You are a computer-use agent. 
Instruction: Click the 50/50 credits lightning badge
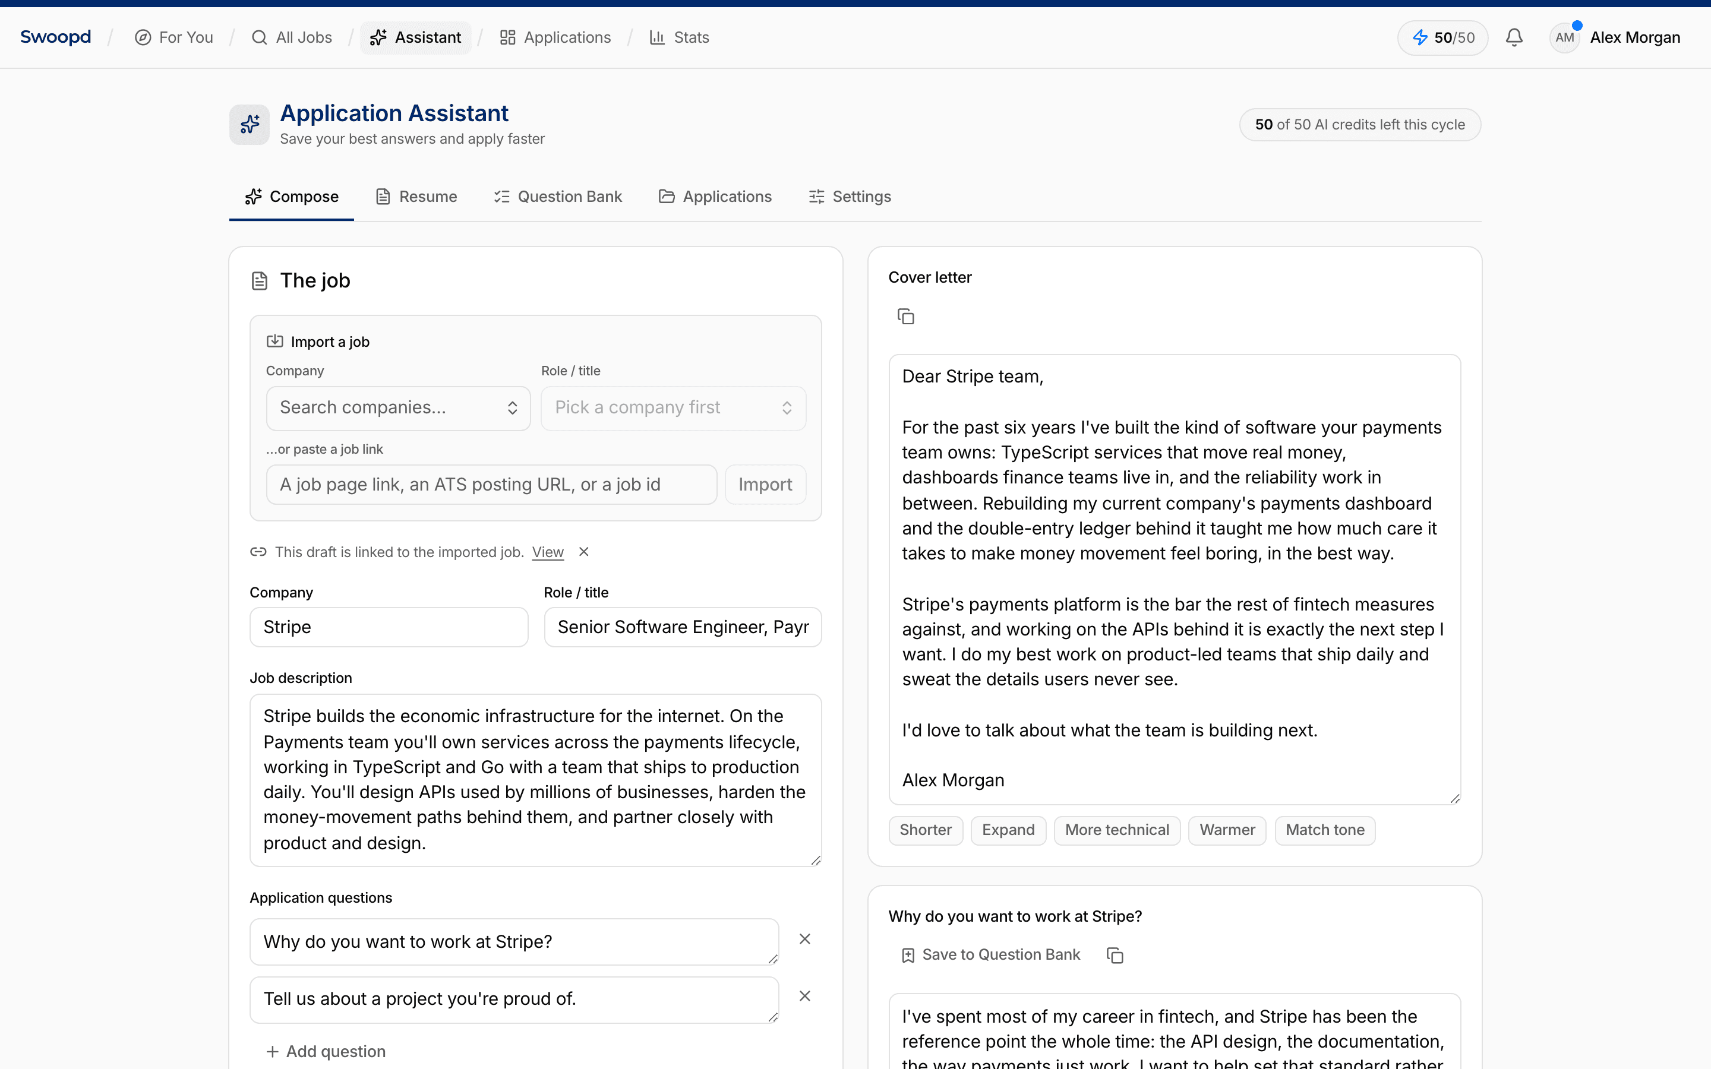click(x=1442, y=37)
